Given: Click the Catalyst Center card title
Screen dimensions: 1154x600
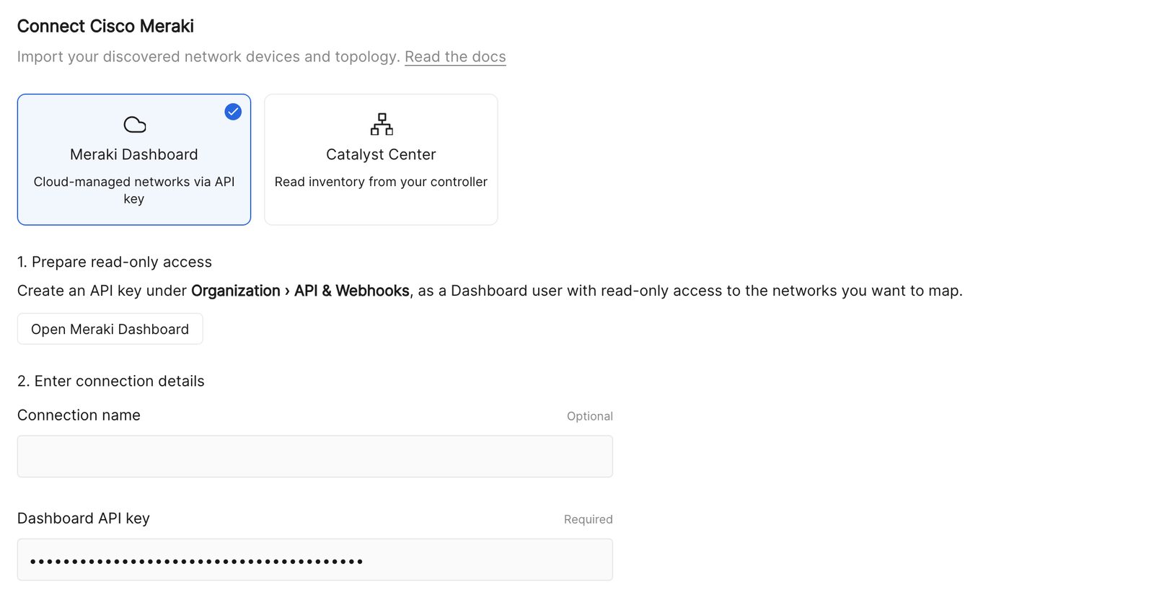Looking at the screenshot, I should [381, 154].
